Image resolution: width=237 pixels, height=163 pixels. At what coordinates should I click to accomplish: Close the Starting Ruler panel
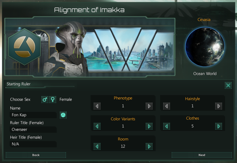click(x=228, y=85)
